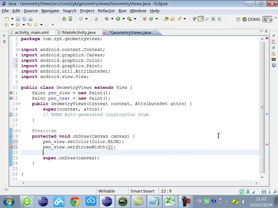Click the Save All icon
Image resolution: width=278 pixels, height=208 pixels.
[x=24, y=19]
